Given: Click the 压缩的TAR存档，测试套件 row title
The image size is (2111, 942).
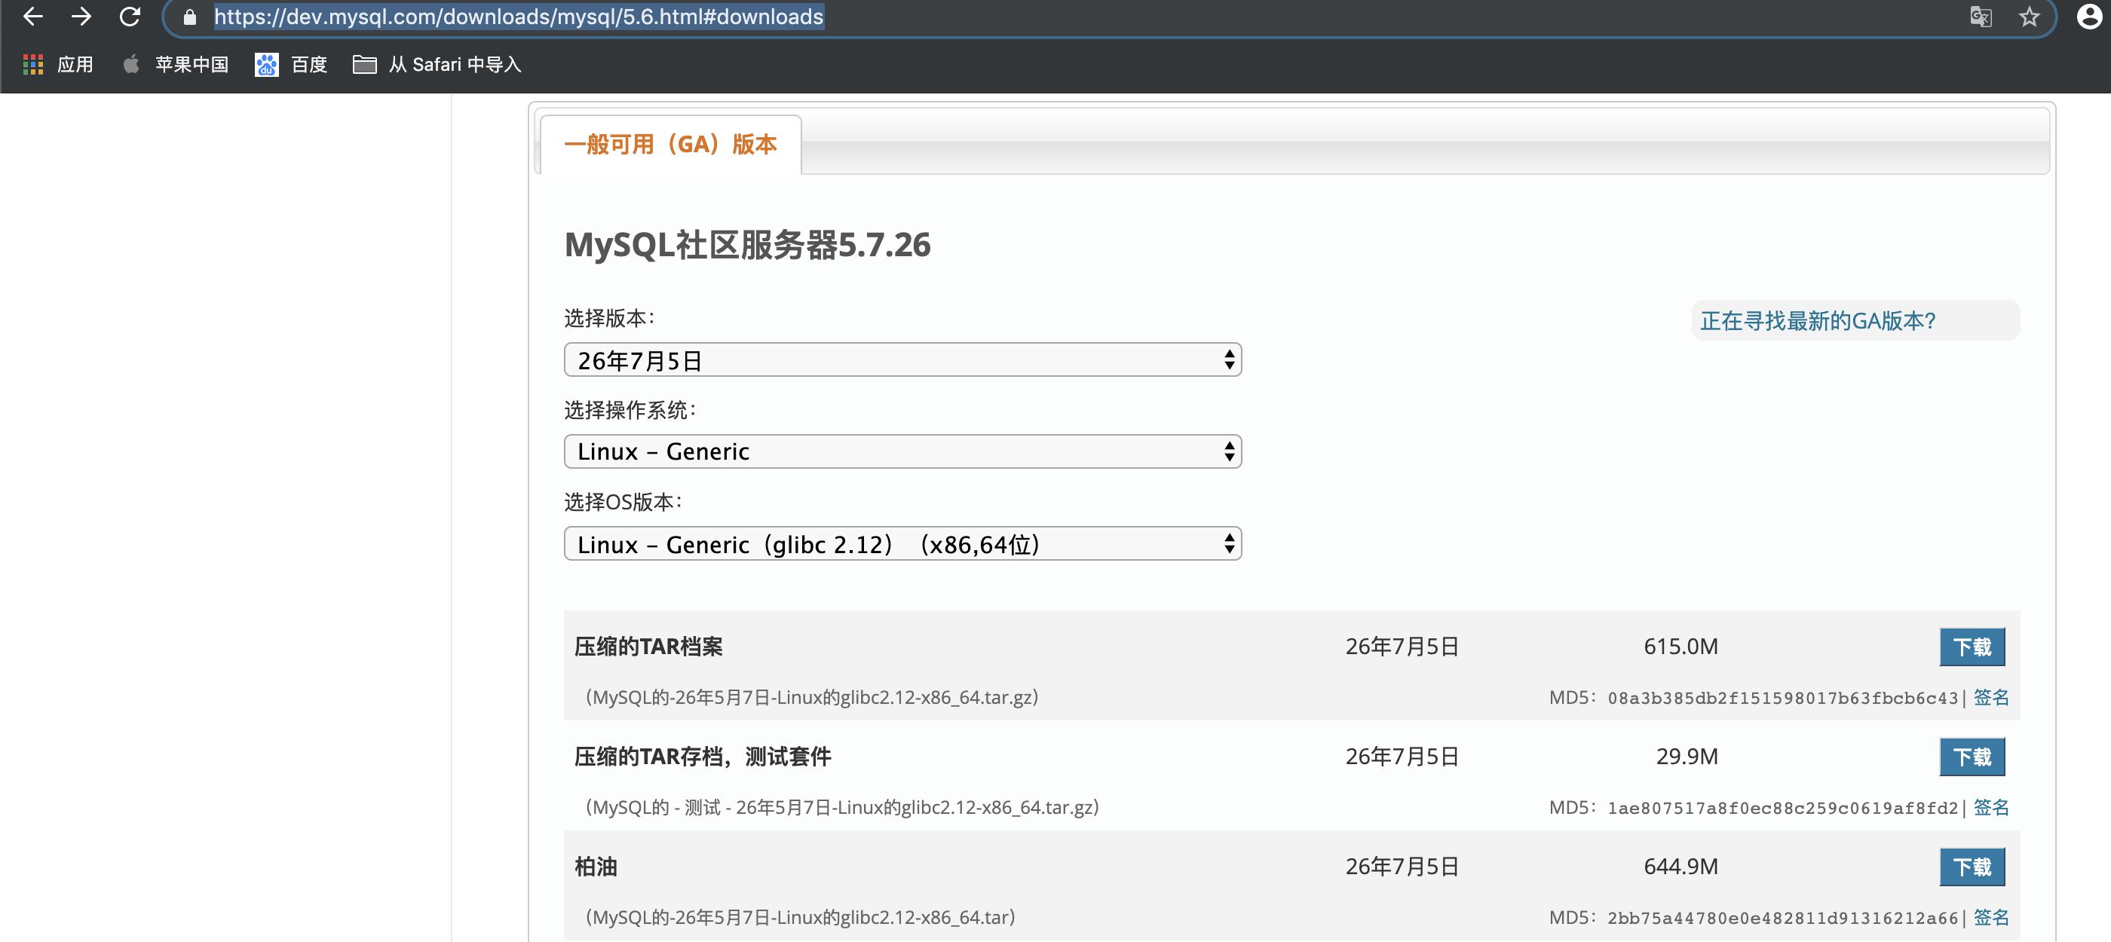Looking at the screenshot, I should point(703,756).
